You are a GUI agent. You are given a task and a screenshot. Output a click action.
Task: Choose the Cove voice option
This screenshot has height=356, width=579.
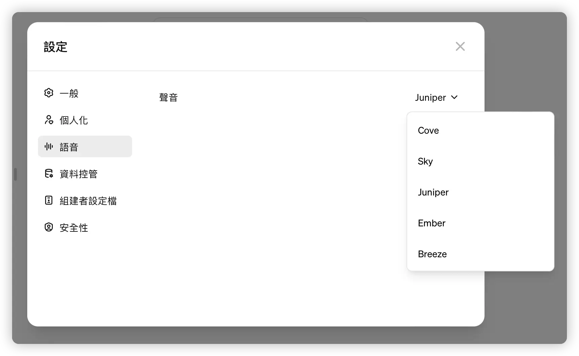[480, 130]
